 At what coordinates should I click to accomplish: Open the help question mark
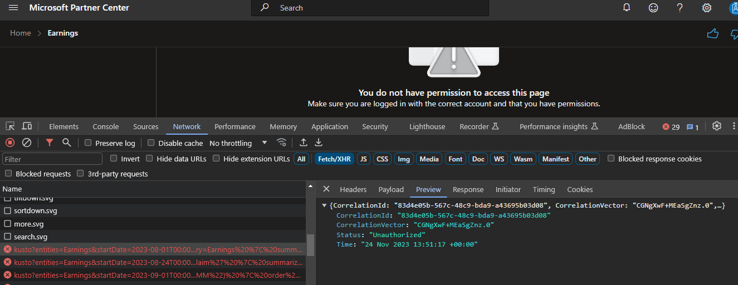680,8
